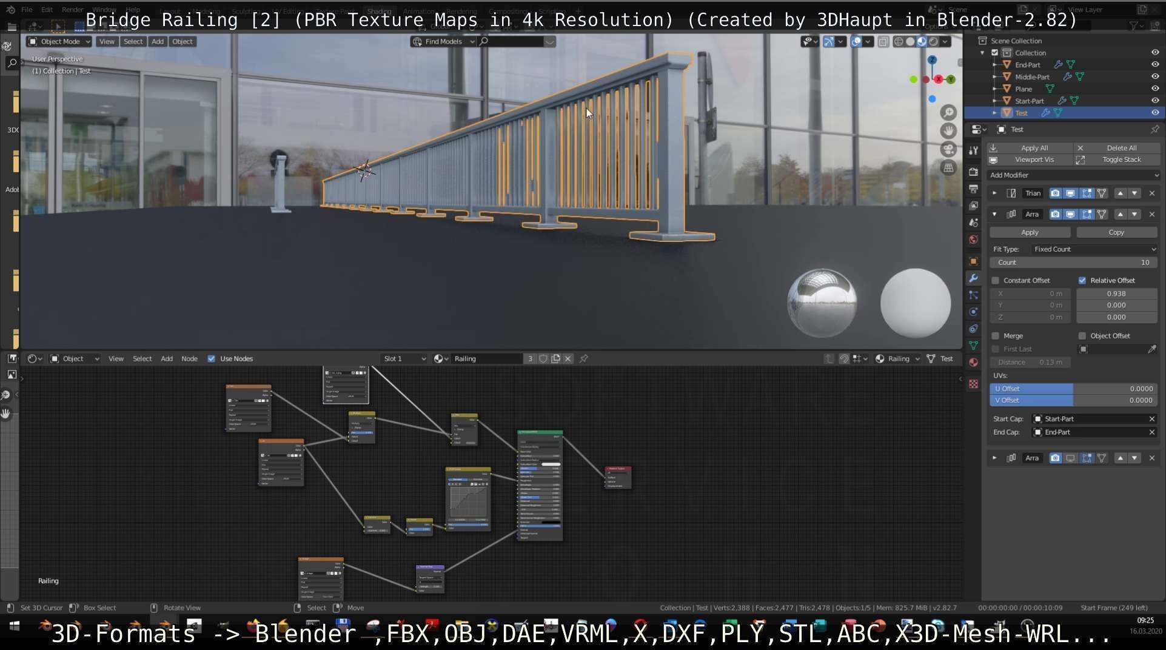Expand the Trian modifier panel
Screen dimensions: 1166x650
click(994, 193)
